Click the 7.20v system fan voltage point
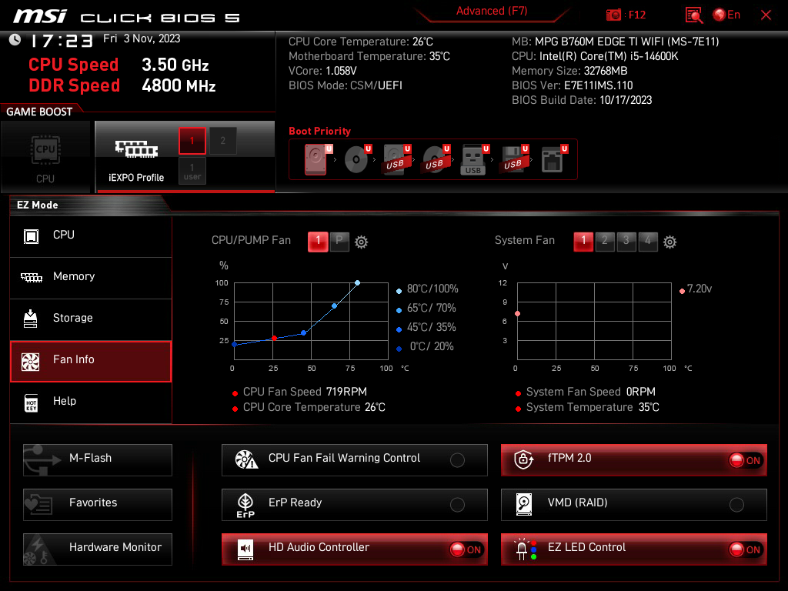The width and height of the screenshot is (788, 591). click(518, 314)
